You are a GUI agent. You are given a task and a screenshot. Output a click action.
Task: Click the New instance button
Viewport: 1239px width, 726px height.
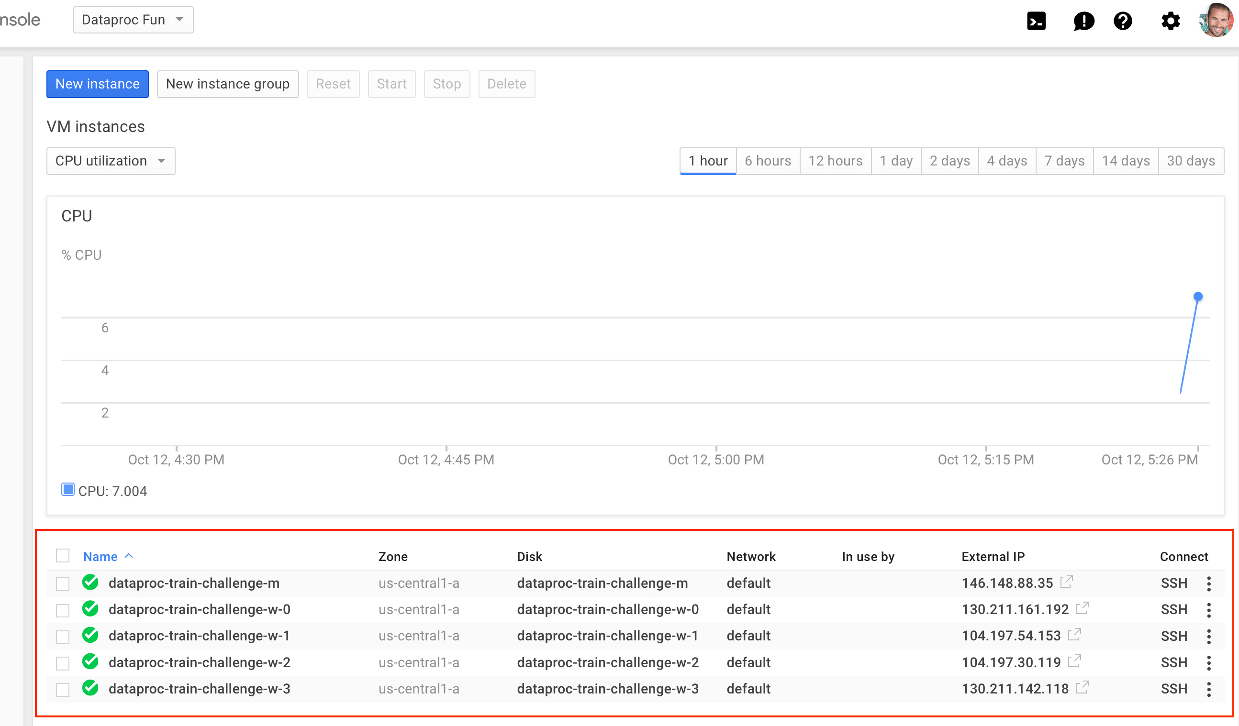[x=97, y=84]
